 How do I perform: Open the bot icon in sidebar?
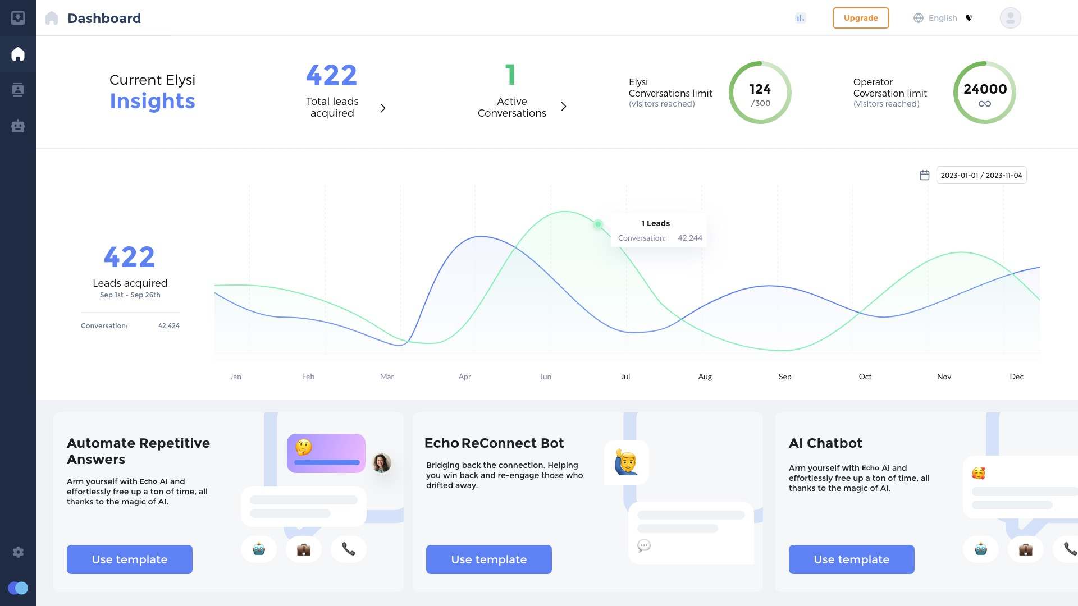pyautogui.click(x=18, y=126)
